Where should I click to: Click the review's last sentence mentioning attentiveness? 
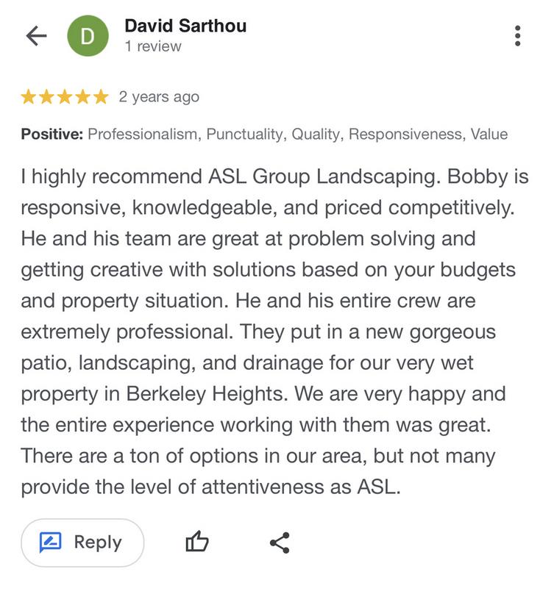(x=258, y=471)
